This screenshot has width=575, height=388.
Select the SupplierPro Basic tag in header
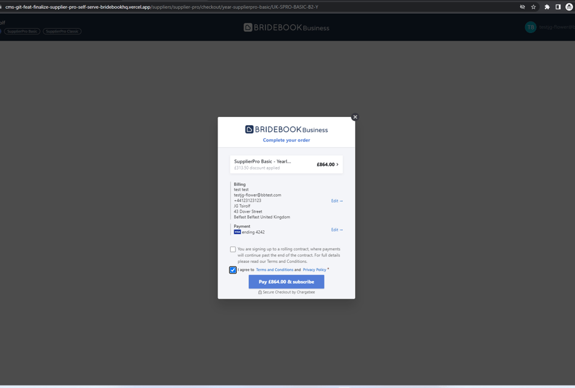(22, 31)
